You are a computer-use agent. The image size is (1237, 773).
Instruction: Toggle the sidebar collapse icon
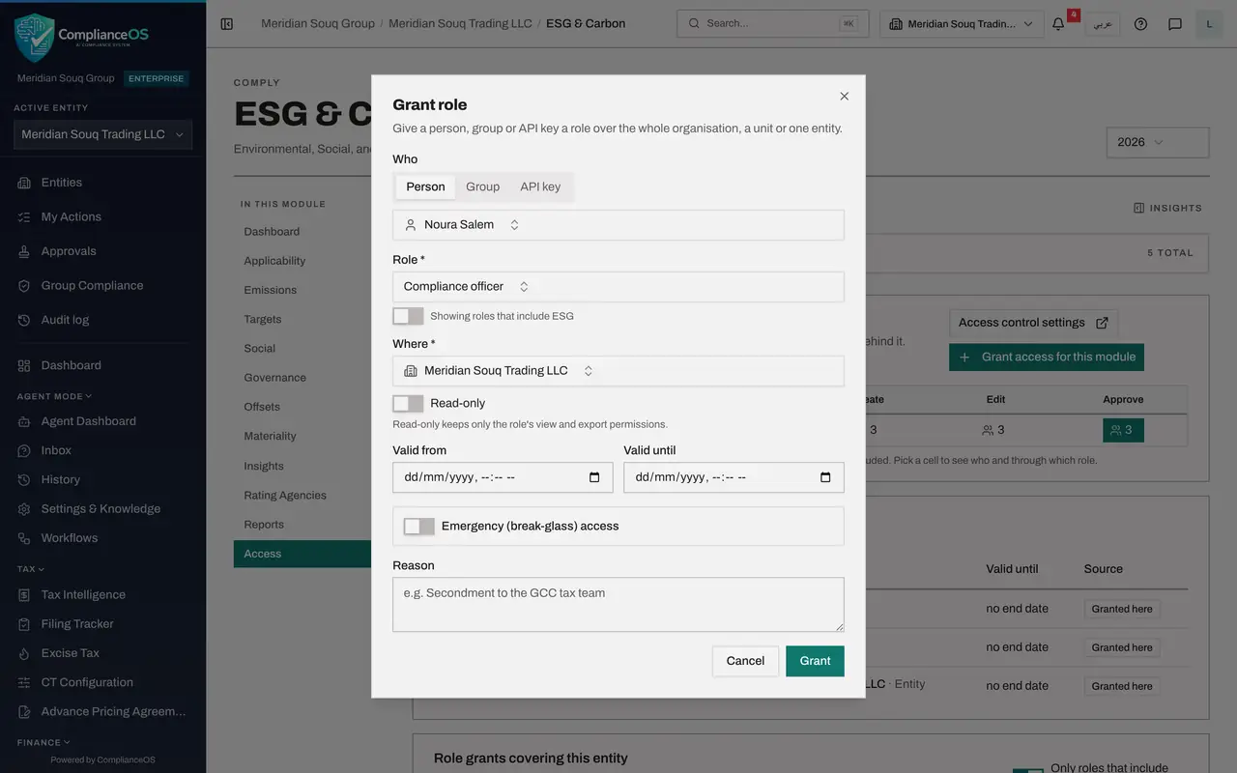(x=227, y=24)
